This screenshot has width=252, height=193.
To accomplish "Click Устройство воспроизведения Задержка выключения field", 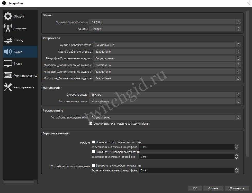I will pyautogui.click(x=186, y=170).
